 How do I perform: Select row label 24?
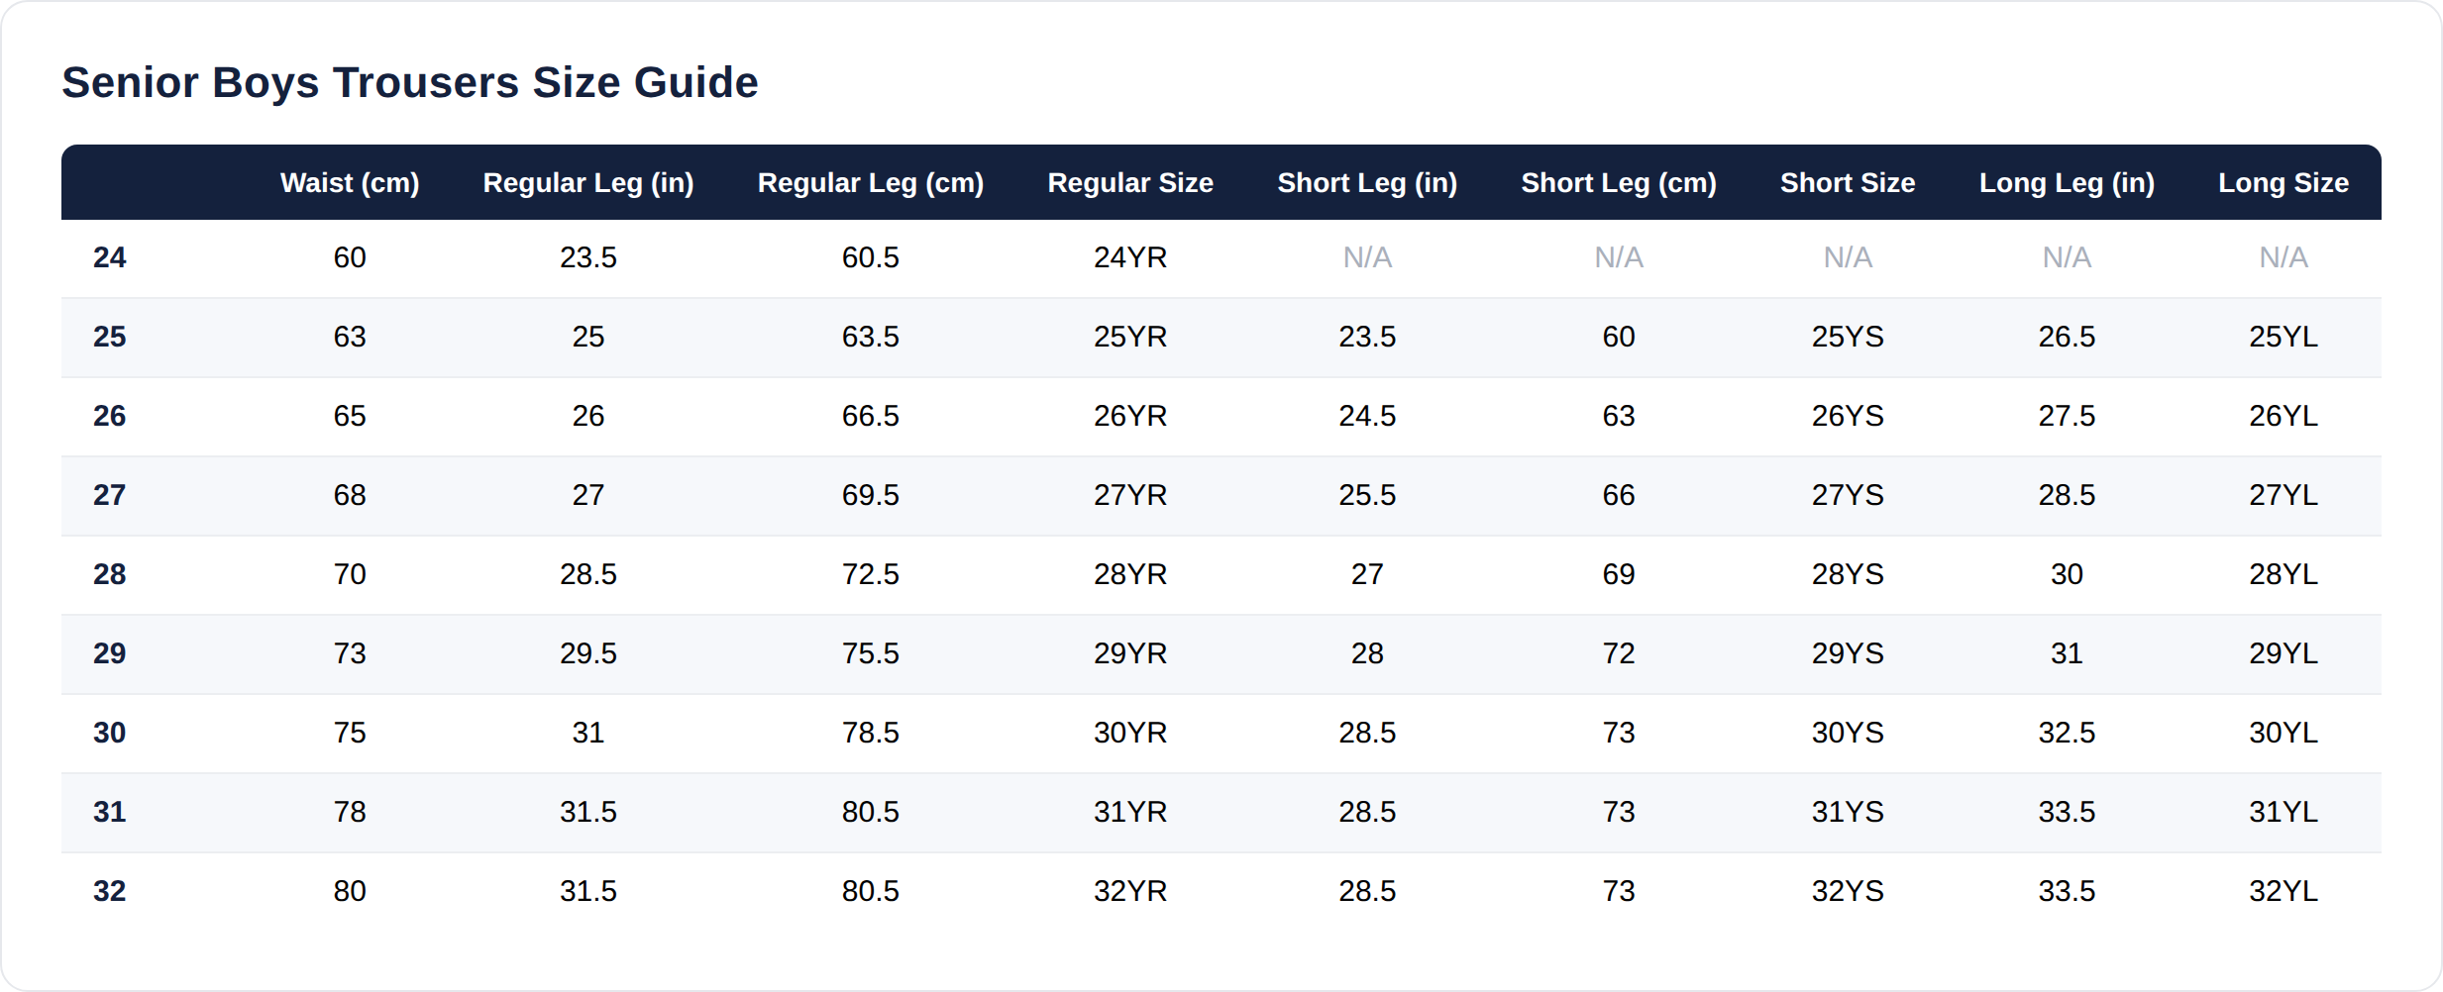tap(110, 257)
